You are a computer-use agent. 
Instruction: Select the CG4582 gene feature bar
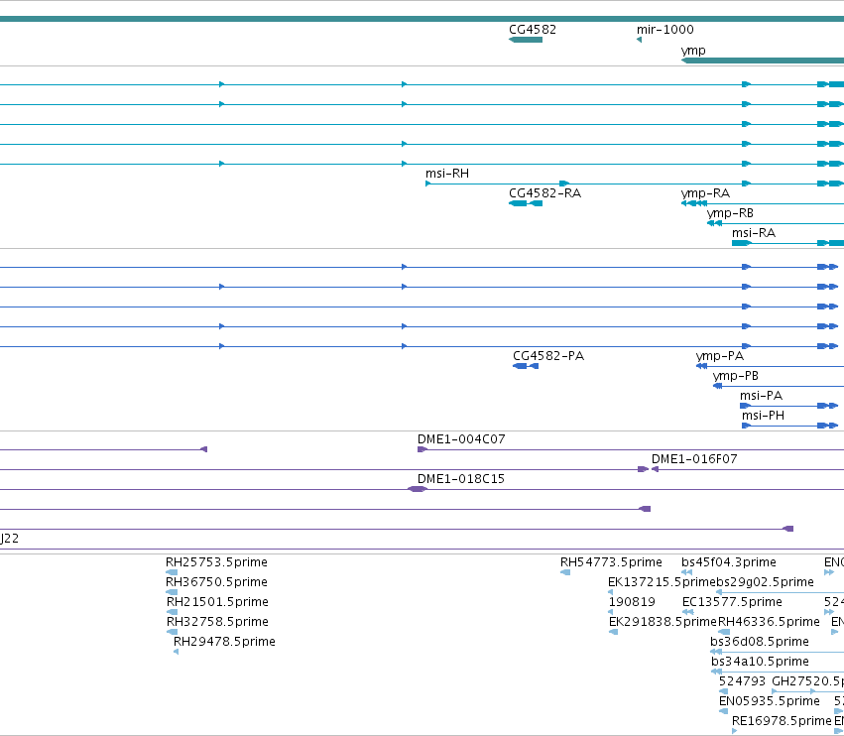pyautogui.click(x=526, y=40)
